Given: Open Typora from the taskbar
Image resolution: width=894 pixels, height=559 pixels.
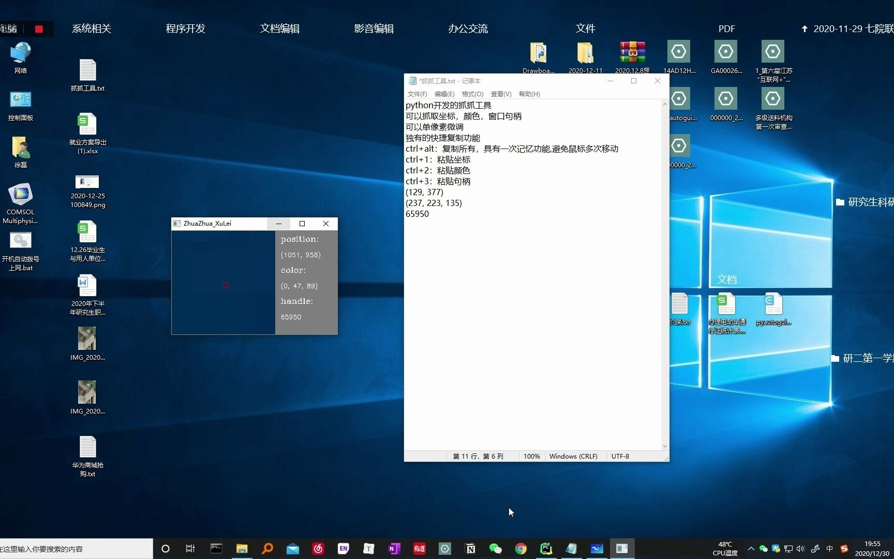Looking at the screenshot, I should [x=368, y=549].
